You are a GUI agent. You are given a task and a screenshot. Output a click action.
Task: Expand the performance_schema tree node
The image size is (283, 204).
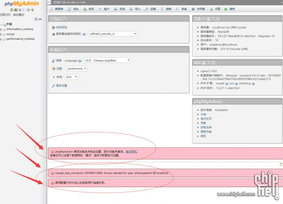(1, 39)
